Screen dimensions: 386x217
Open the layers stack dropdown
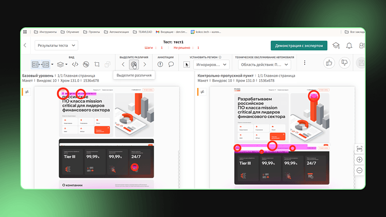click(62, 64)
